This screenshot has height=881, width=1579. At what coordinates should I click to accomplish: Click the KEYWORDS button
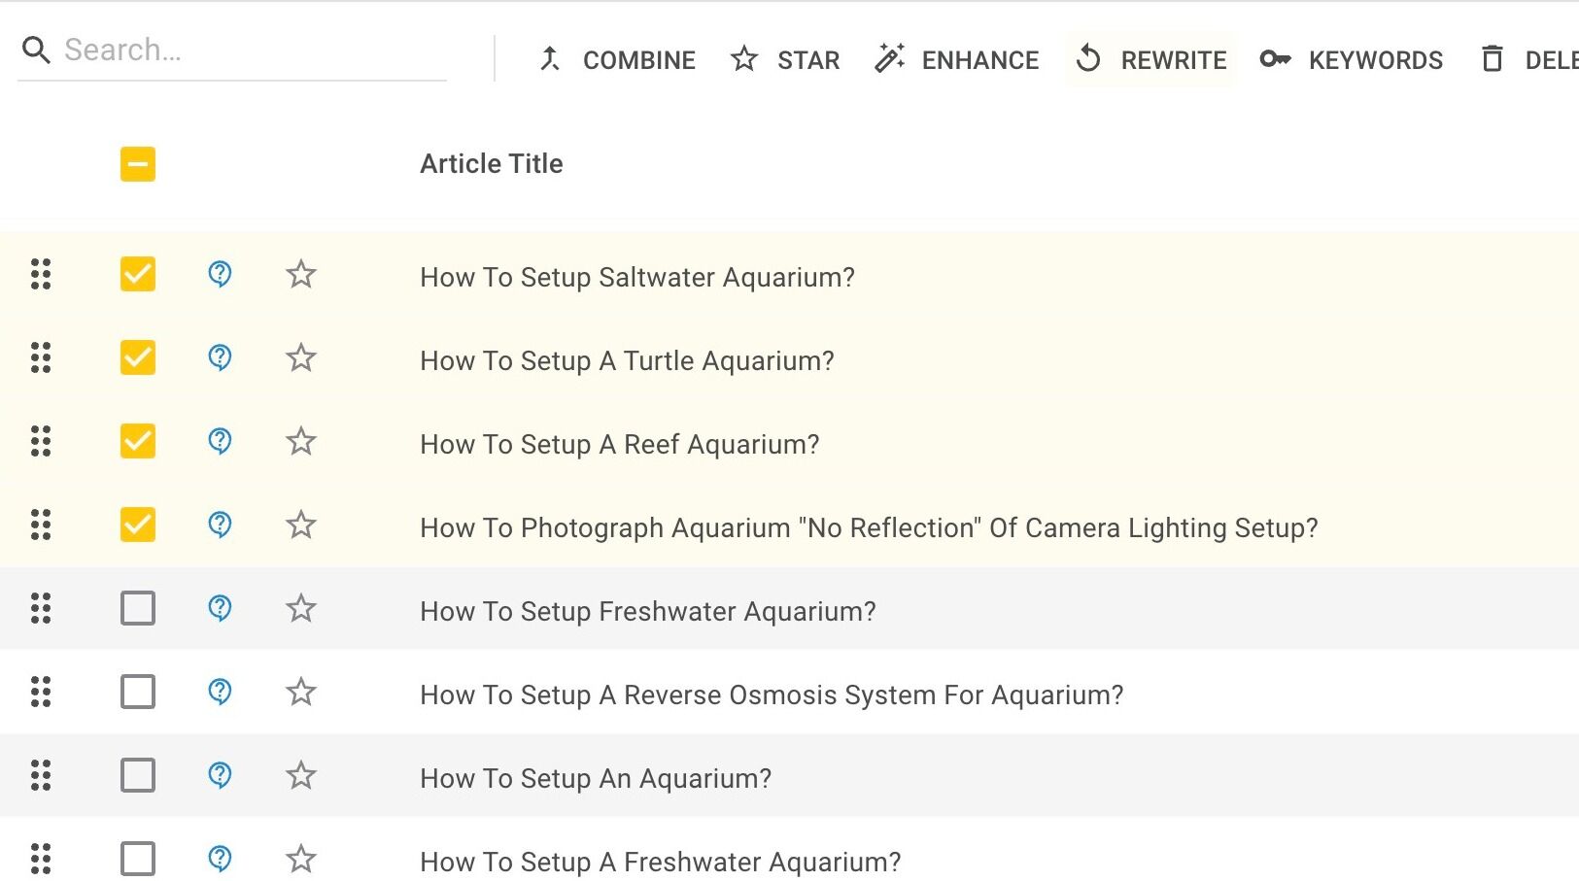(1352, 60)
